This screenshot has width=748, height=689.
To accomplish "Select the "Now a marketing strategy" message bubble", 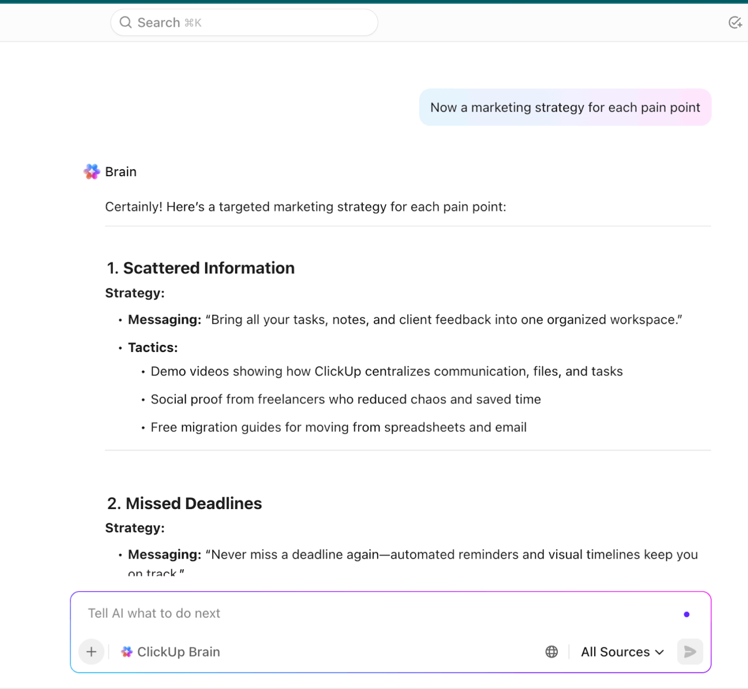I will click(565, 107).
